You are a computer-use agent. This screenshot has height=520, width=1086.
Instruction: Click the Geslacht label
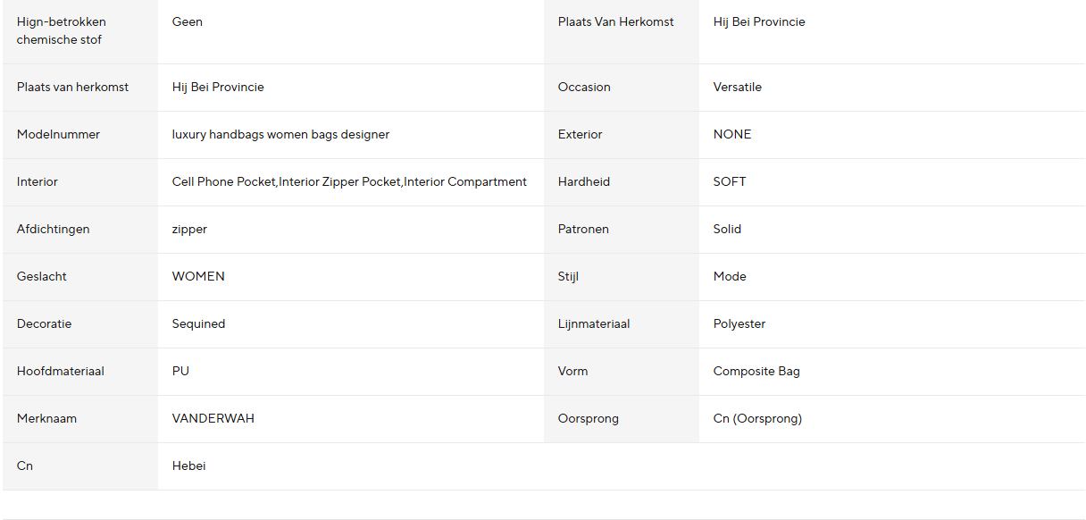pyautogui.click(x=41, y=277)
